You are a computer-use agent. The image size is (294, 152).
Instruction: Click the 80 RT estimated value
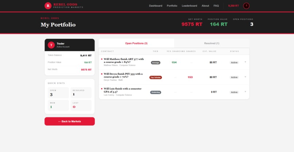(213, 77)
